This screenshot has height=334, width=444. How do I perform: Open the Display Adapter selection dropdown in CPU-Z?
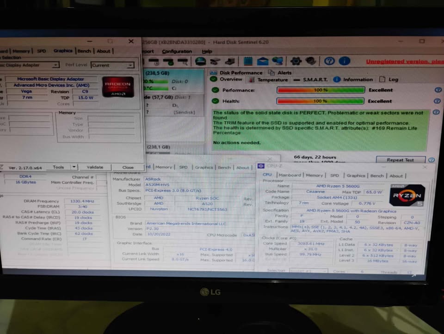click(x=56, y=65)
